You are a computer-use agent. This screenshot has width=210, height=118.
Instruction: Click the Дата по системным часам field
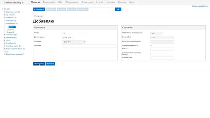point(162,42)
